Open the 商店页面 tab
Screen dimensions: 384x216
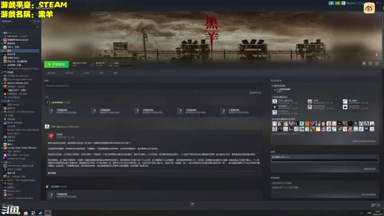(x=51, y=73)
